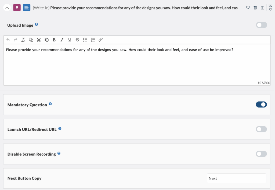Favorite this question with the heart icon
The image size is (275, 190).
[248, 8]
